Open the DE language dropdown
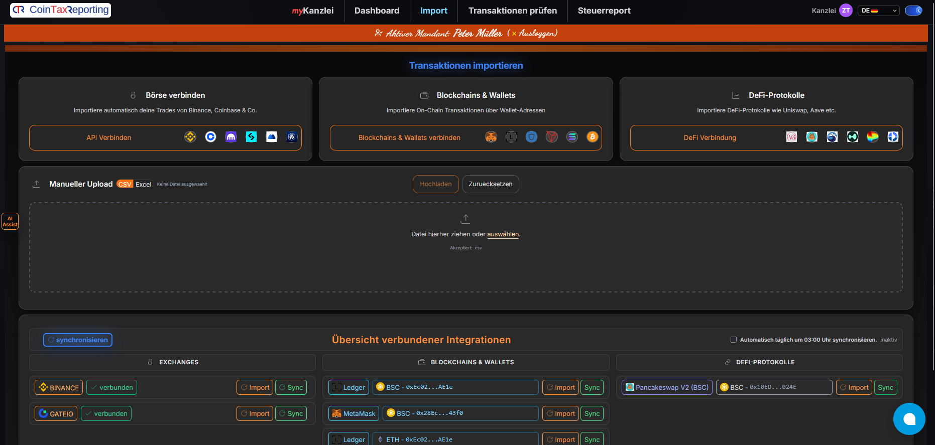 [x=879, y=11]
